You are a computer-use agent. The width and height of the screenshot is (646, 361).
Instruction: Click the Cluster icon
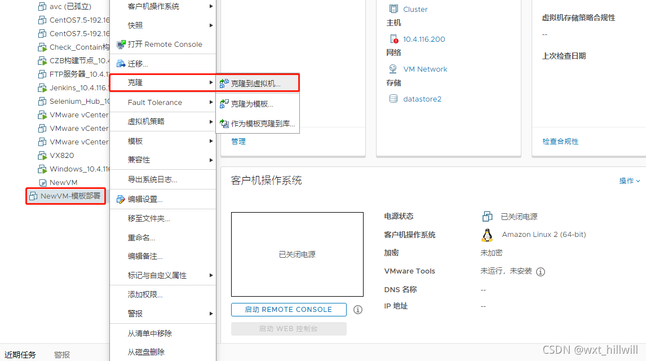click(394, 8)
